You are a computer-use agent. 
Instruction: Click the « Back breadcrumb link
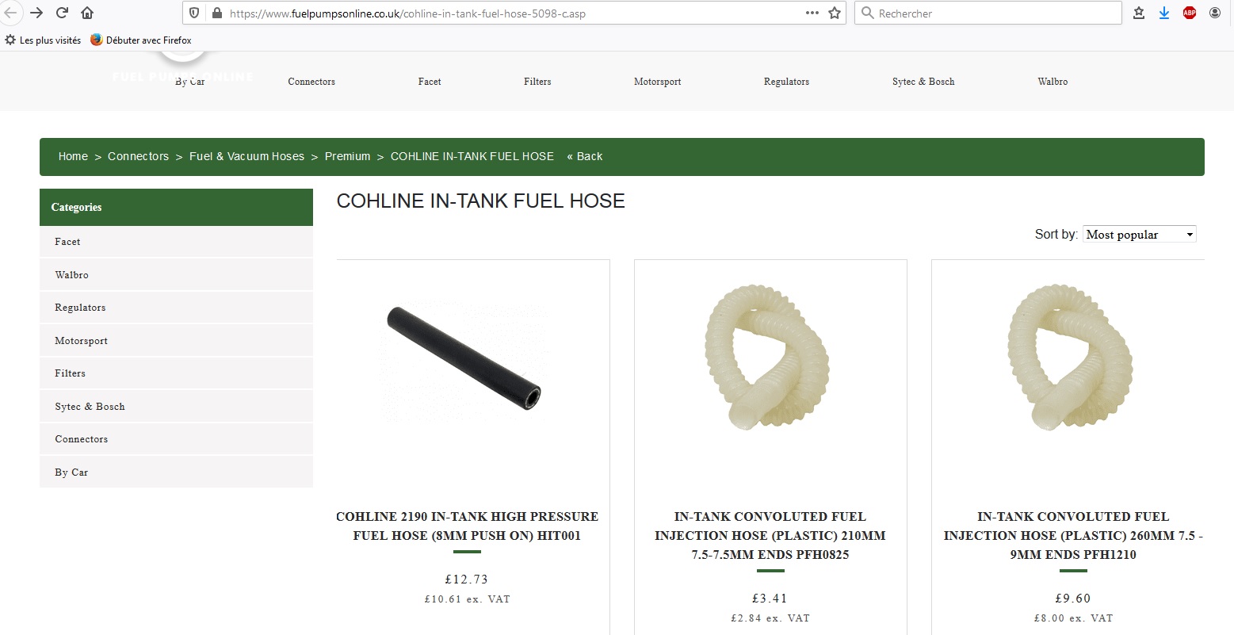pyautogui.click(x=584, y=156)
